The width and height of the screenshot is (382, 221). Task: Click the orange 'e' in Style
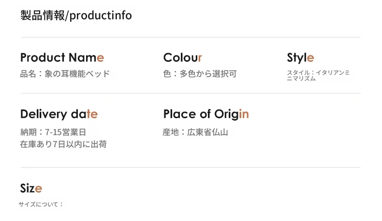(x=310, y=58)
